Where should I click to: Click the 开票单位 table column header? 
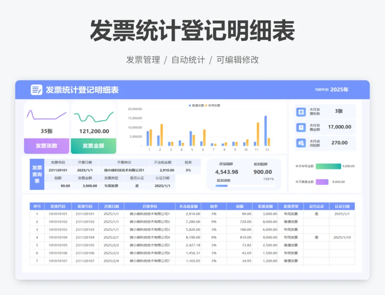point(150,206)
